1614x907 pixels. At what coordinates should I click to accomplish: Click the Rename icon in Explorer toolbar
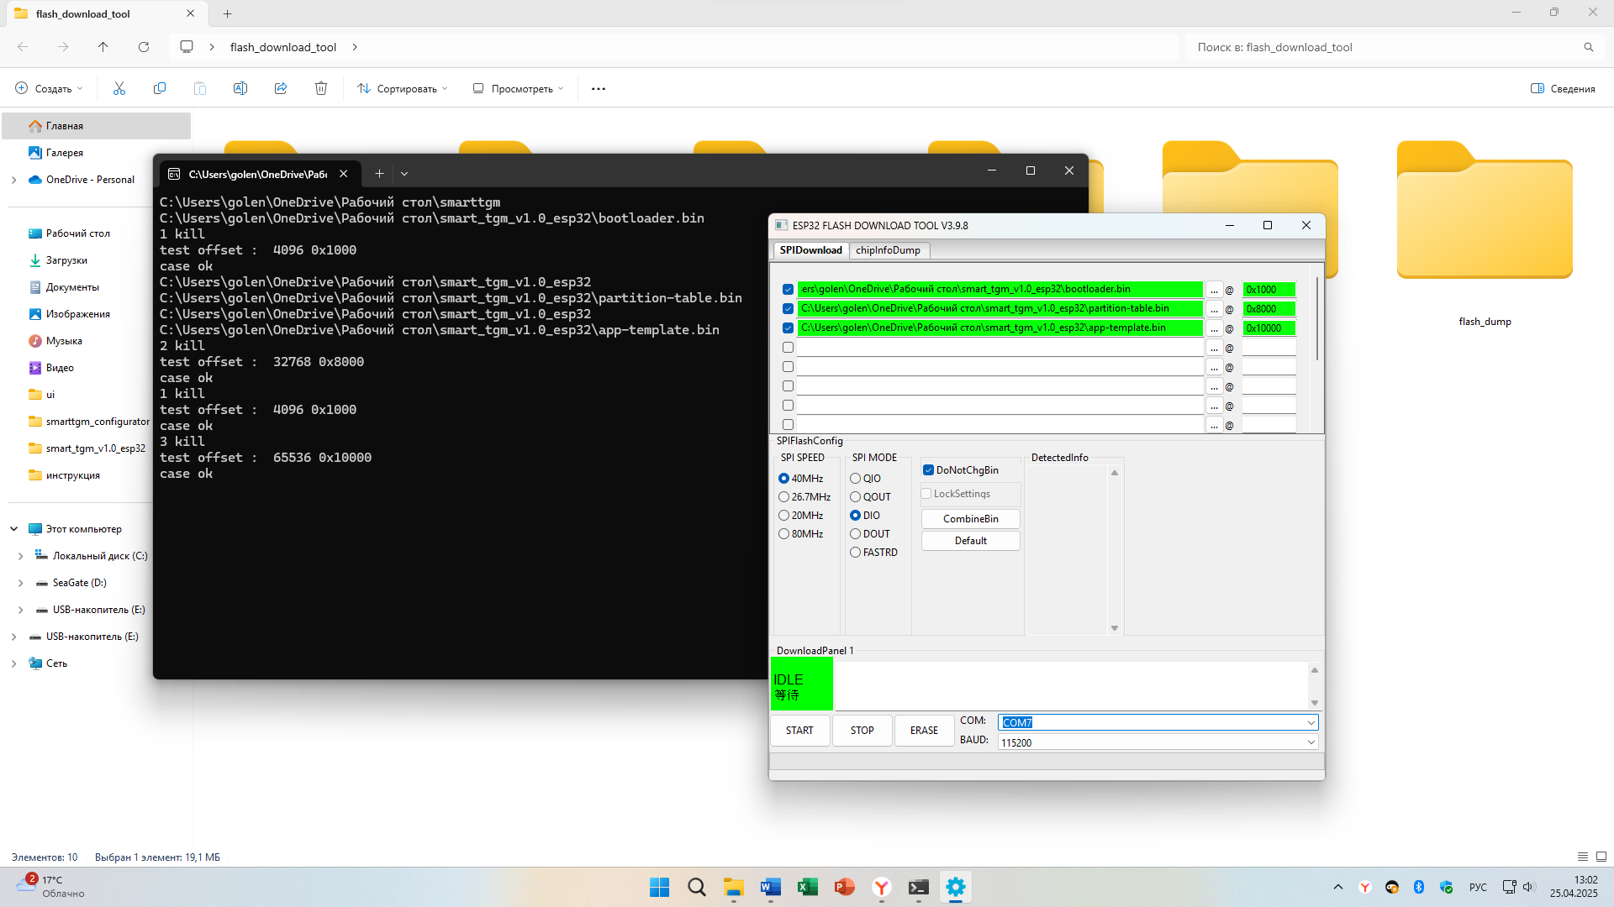240,88
